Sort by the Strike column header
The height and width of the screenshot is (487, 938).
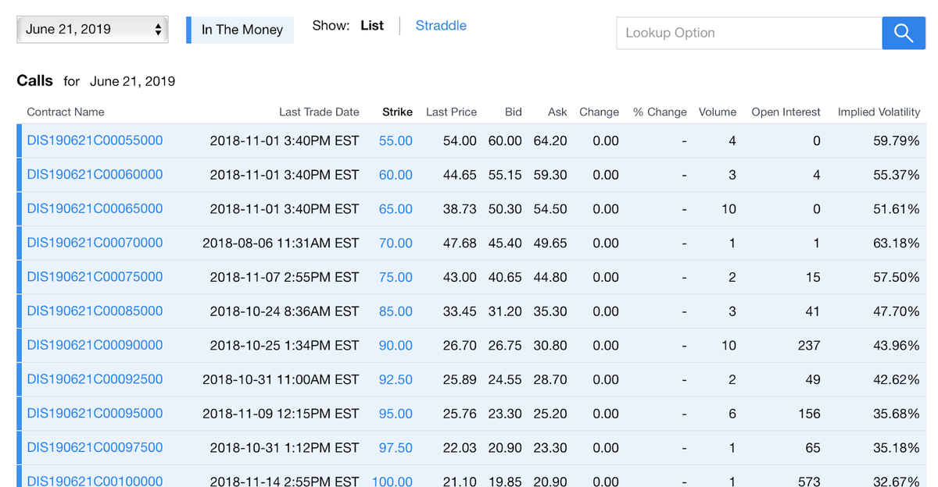(397, 112)
